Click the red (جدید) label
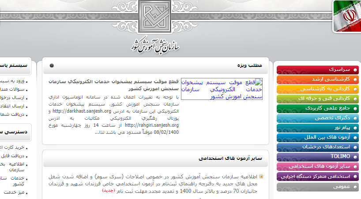 pos(108,191)
